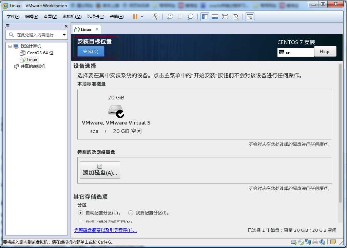Image resolution: width=347 pixels, height=248 pixels.
Task: Select 自动配置分区(U) radio option
Action: tap(80, 213)
